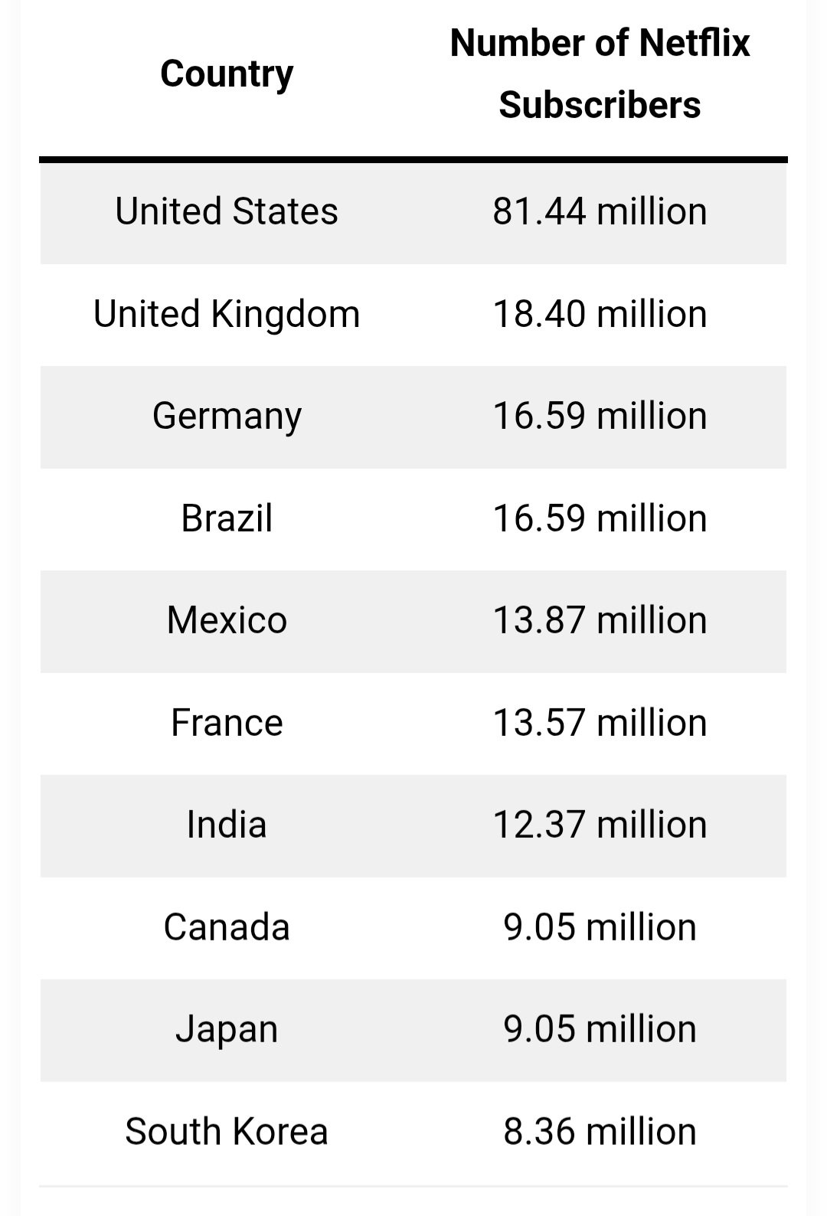Click Germany's 16.59 million subscriber value
The height and width of the screenshot is (1216, 827).
[x=600, y=416]
